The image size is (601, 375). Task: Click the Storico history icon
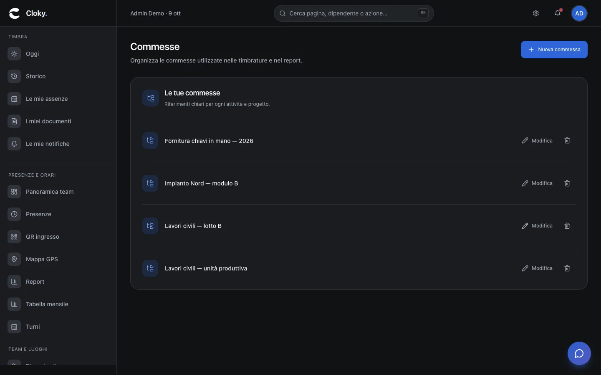(x=14, y=76)
